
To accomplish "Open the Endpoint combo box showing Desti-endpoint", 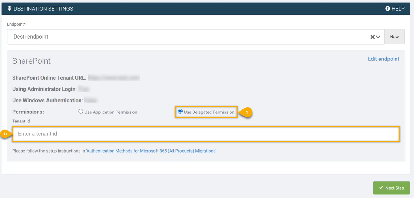I will click(x=188, y=37).
